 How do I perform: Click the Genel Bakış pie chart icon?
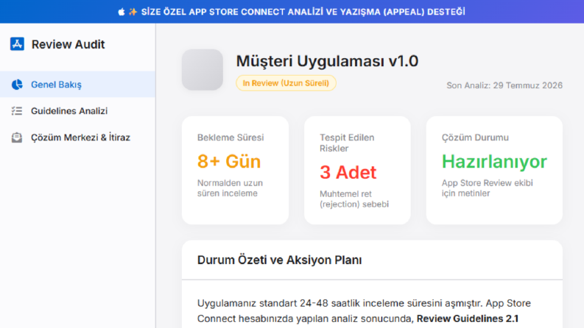[x=17, y=85]
